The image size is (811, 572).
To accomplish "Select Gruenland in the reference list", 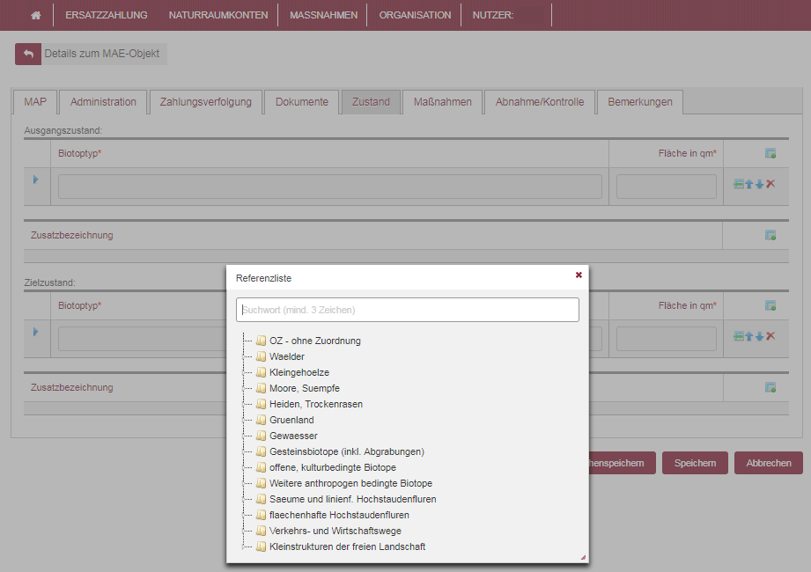I will click(x=291, y=420).
